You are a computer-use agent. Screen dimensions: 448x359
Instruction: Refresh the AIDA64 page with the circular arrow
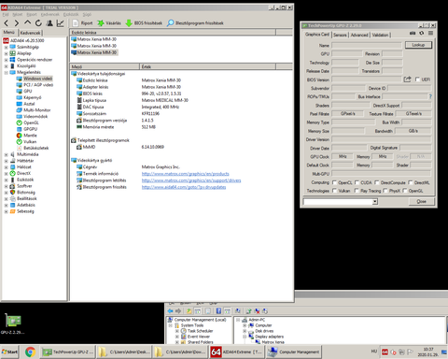tap(38, 23)
